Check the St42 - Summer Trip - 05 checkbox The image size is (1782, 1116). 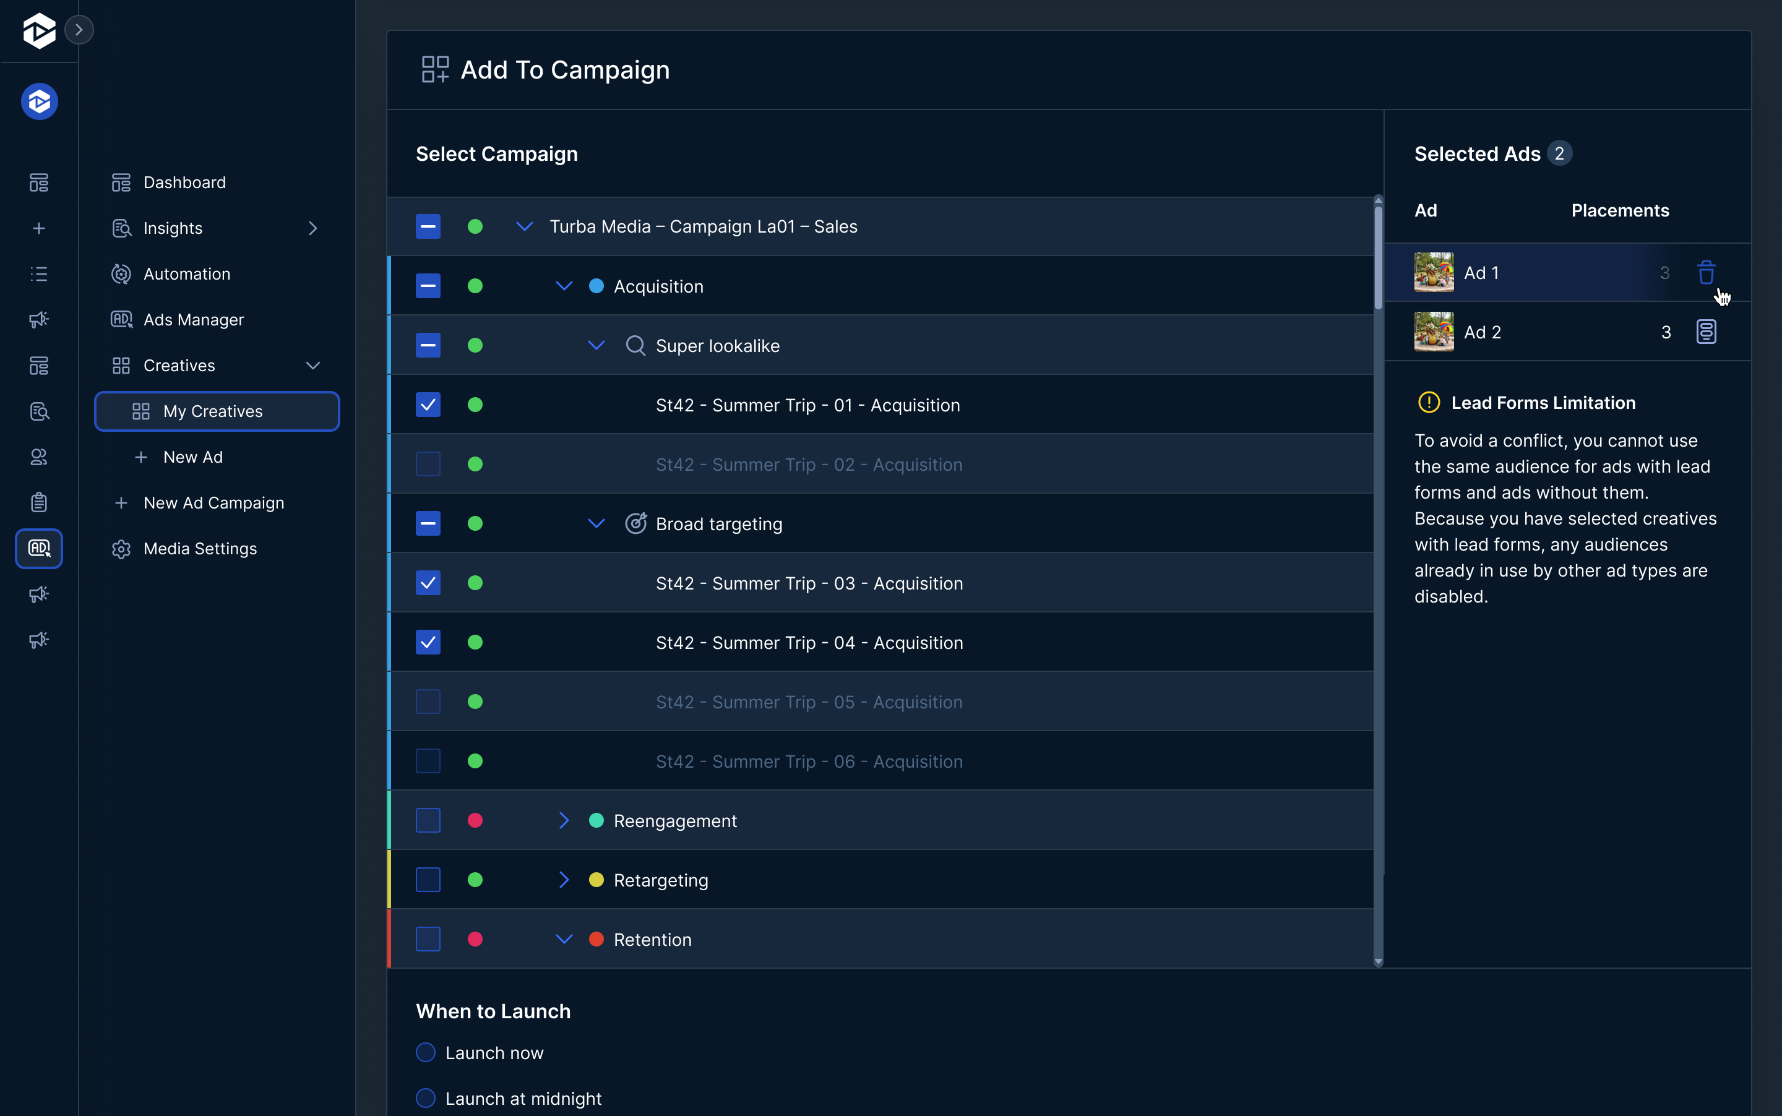[428, 701]
